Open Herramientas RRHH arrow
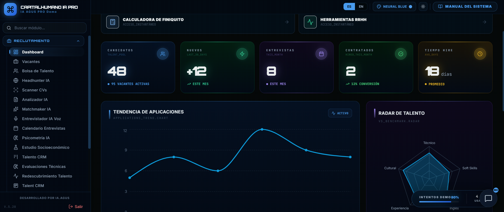 (485, 22)
